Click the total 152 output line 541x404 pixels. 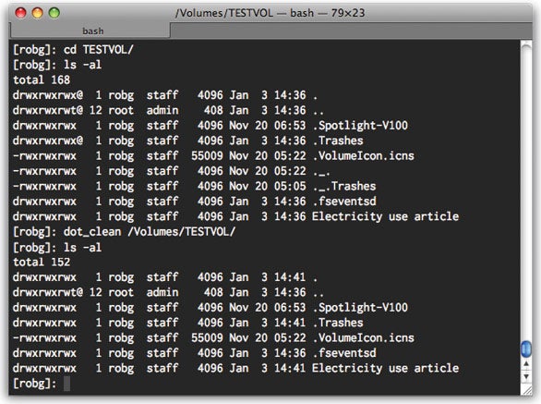[42, 262]
